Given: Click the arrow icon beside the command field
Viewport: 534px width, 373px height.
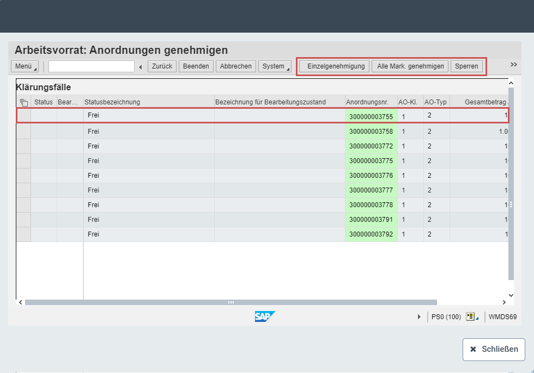Looking at the screenshot, I should point(141,66).
